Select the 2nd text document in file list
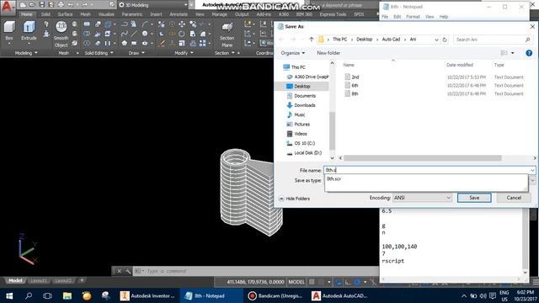The height and width of the screenshot is (303, 539). [355, 77]
